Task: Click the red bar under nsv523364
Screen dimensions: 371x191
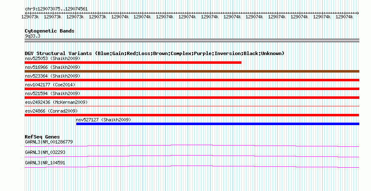Action: click(192, 80)
